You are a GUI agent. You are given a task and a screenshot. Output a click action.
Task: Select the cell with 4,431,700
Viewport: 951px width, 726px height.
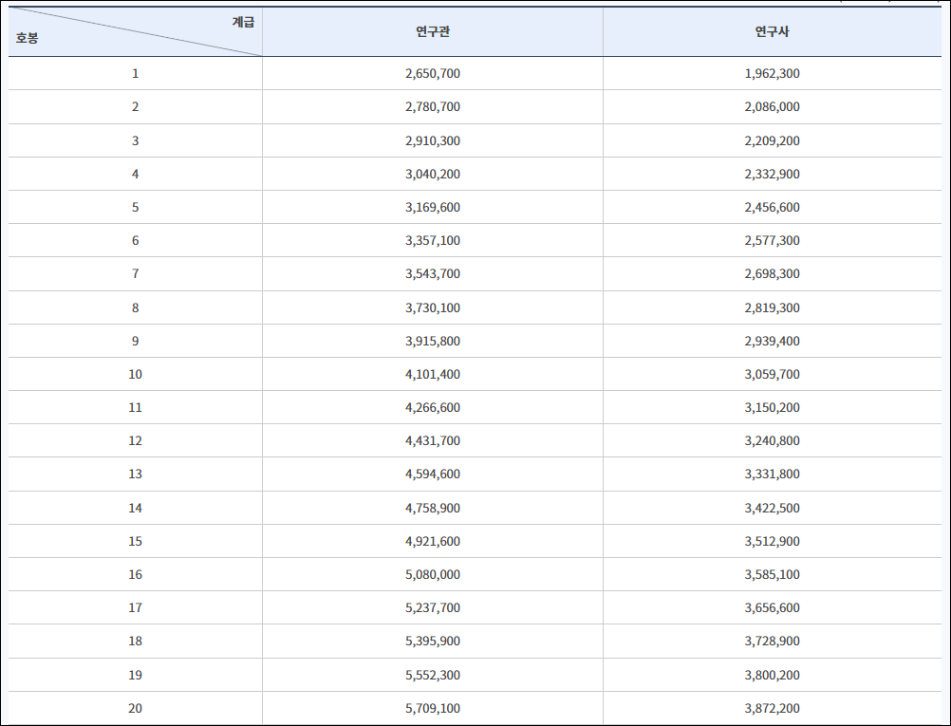click(x=433, y=440)
